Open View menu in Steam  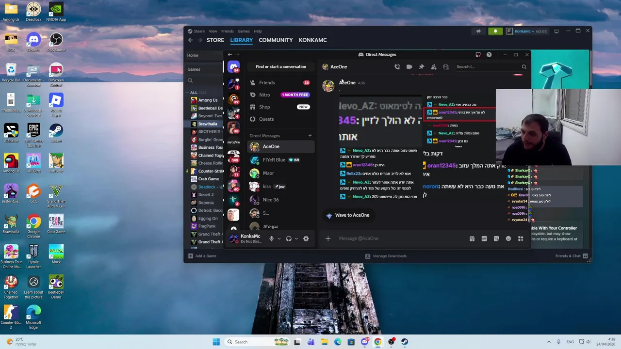pyautogui.click(x=213, y=32)
